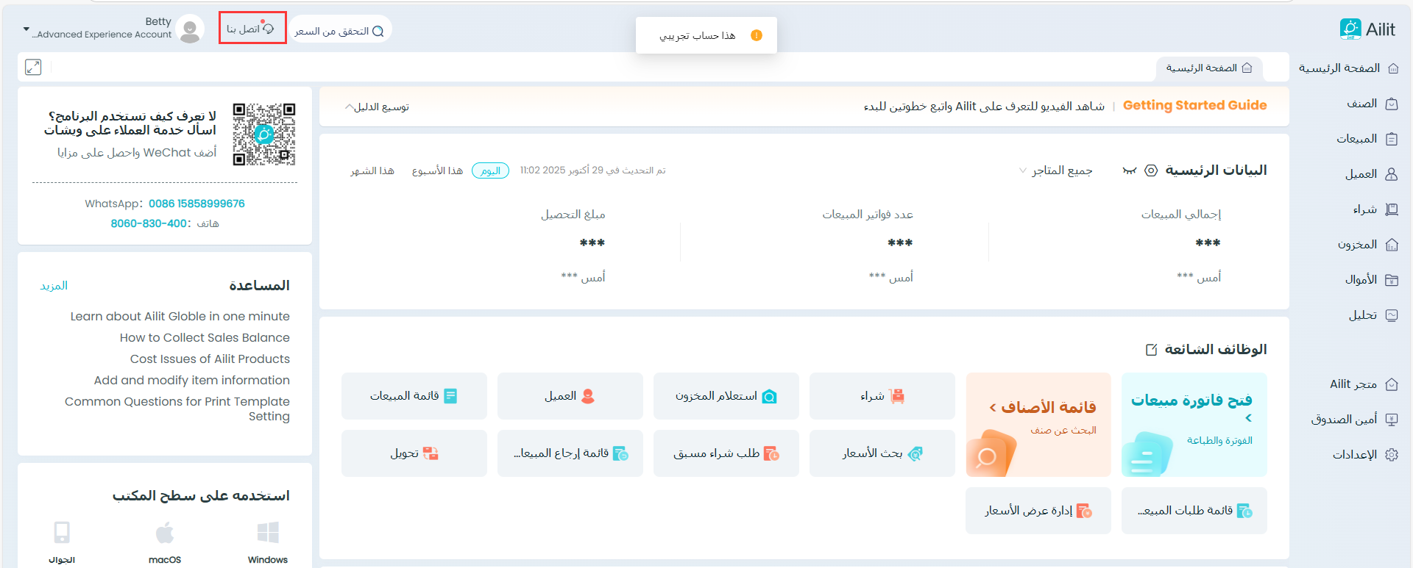Image resolution: width=1413 pixels, height=568 pixels.
Task: Select the Windows desktop download icon
Action: coord(268,533)
